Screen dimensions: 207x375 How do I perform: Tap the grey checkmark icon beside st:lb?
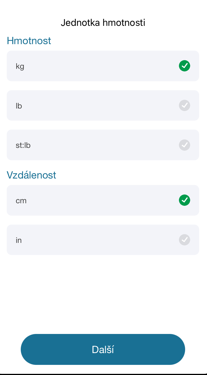(185, 145)
